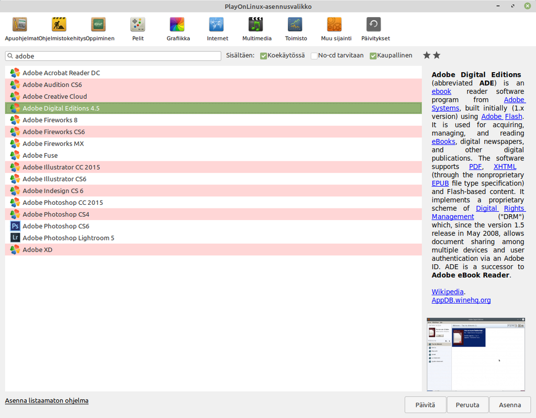This screenshot has height=418, width=536.
Task: Open the ebook link in description
Action: 441,91
